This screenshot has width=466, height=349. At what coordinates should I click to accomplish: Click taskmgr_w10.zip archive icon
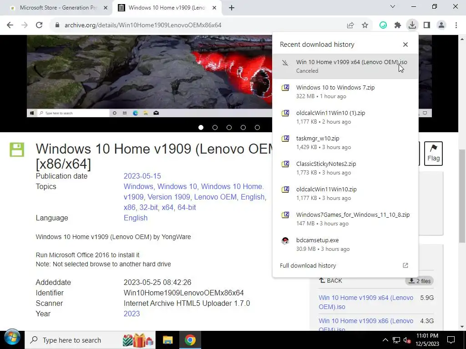coord(285,139)
